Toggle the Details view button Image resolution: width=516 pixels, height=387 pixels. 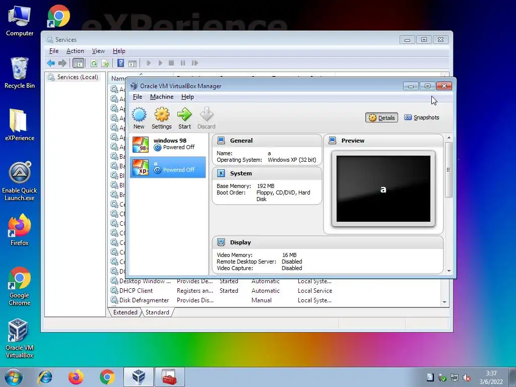[381, 118]
